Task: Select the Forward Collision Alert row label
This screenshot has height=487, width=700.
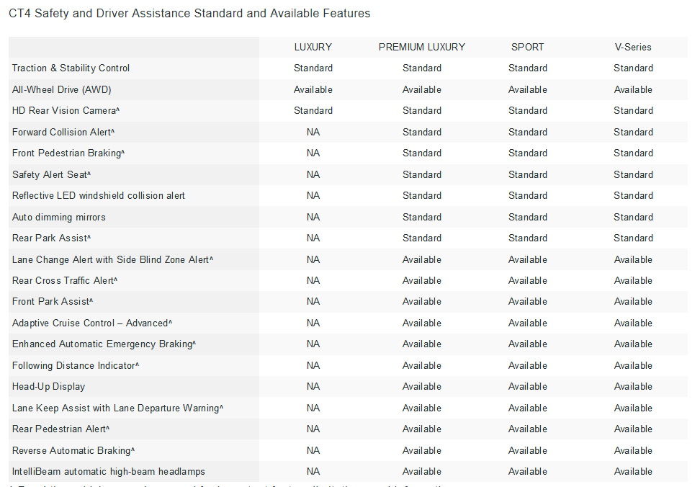Action: [63, 133]
